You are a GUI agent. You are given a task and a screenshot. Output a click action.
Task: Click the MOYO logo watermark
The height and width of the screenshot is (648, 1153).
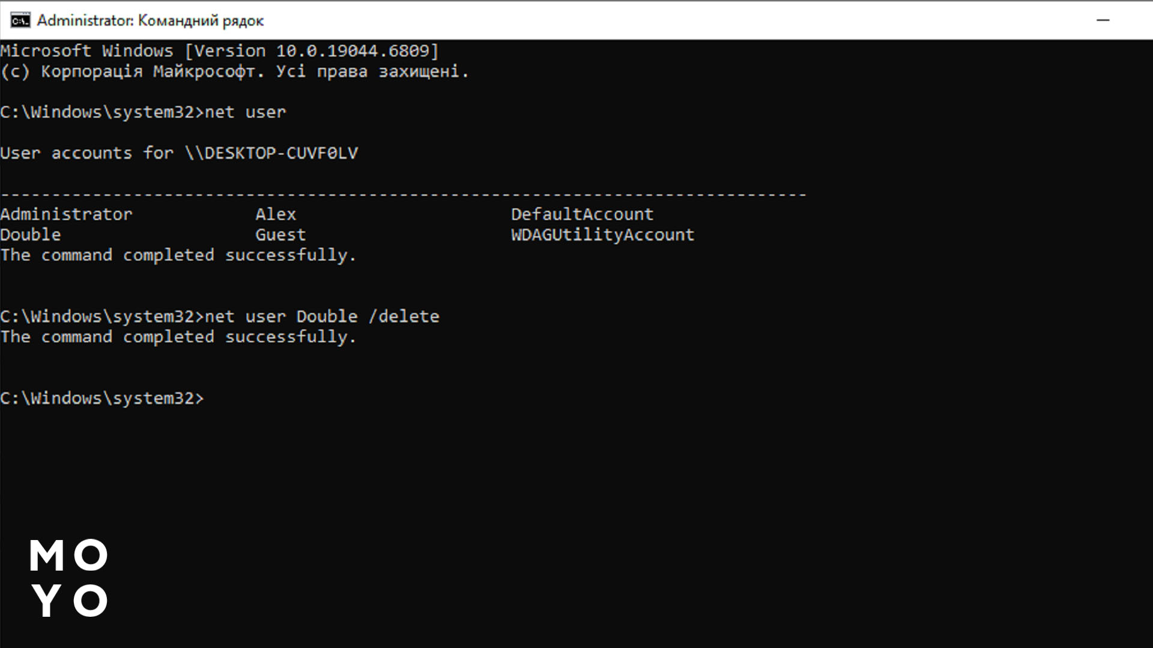68,578
